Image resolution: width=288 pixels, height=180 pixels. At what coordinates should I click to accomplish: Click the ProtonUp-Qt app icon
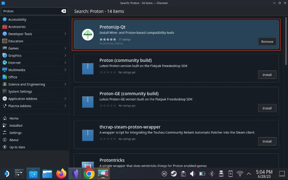(88, 35)
